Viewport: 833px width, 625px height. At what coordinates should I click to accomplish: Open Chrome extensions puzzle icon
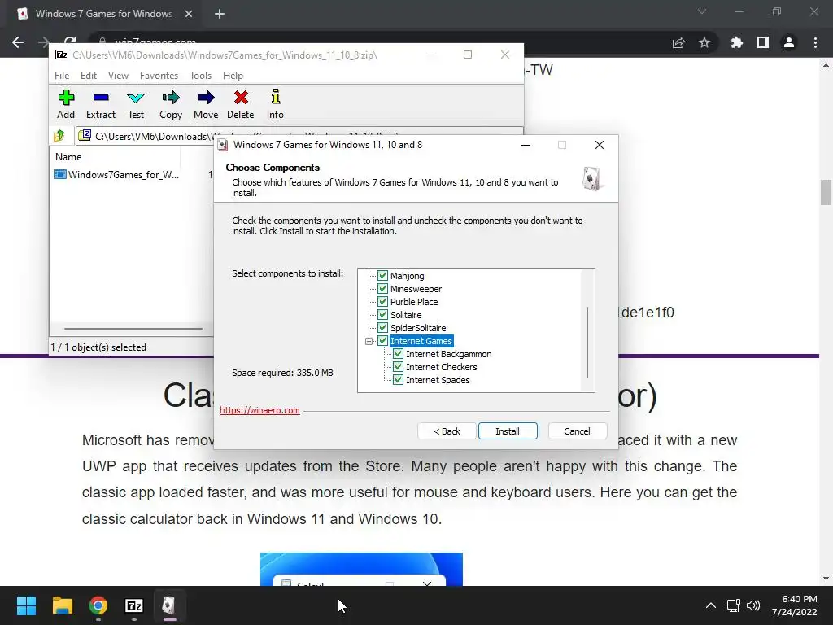(737, 42)
